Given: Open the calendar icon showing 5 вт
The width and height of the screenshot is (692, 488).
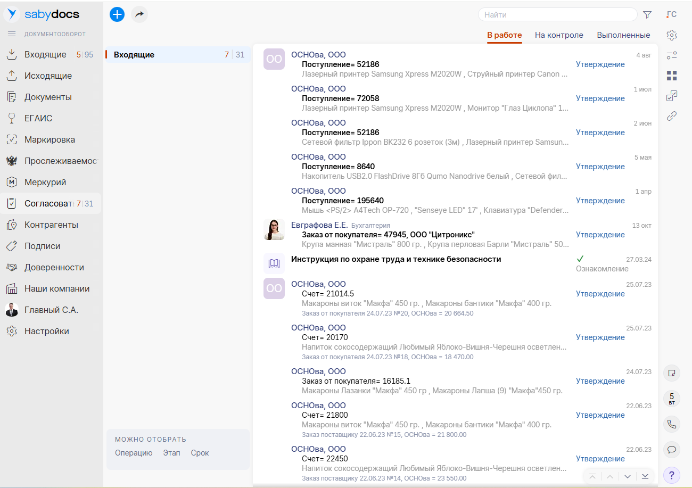Looking at the screenshot, I should [x=672, y=399].
